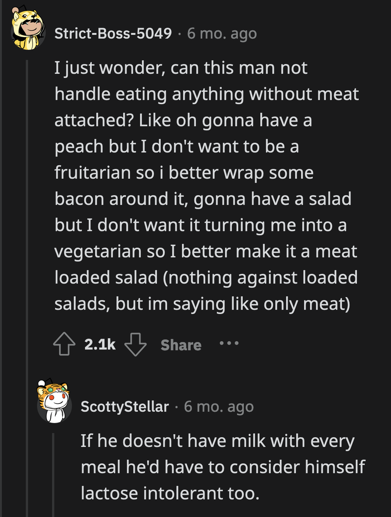Click Share on Strict-Boss-5049's comment
The height and width of the screenshot is (517, 391).
(181, 345)
